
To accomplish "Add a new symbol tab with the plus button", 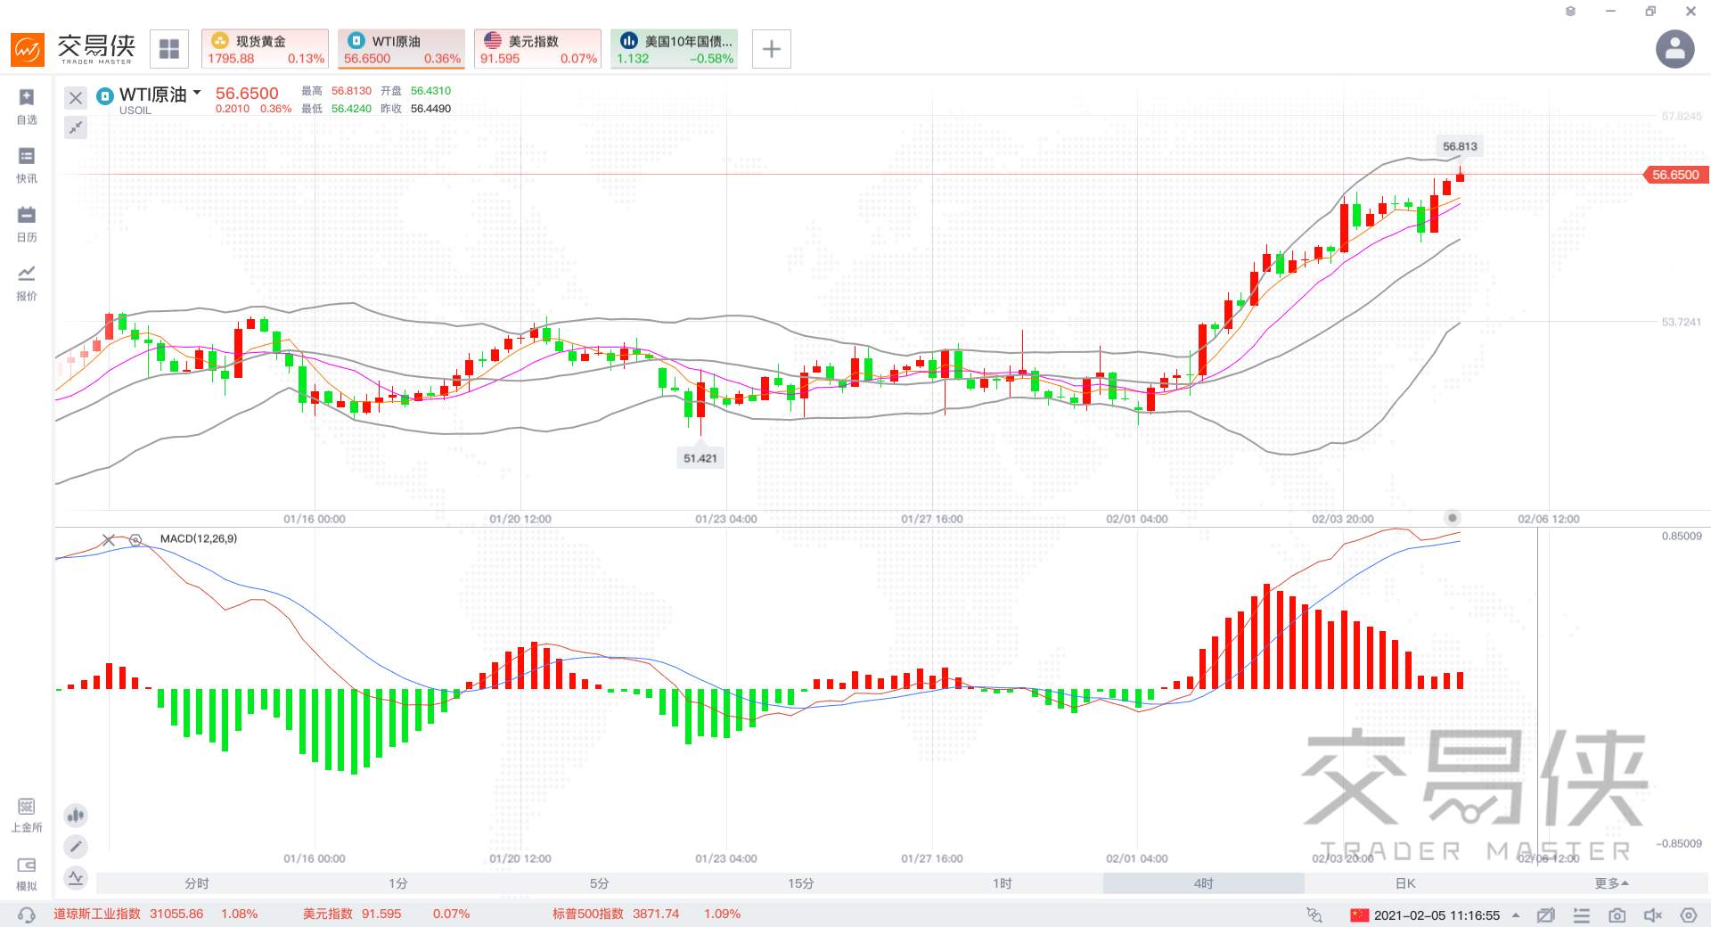I will click(772, 49).
